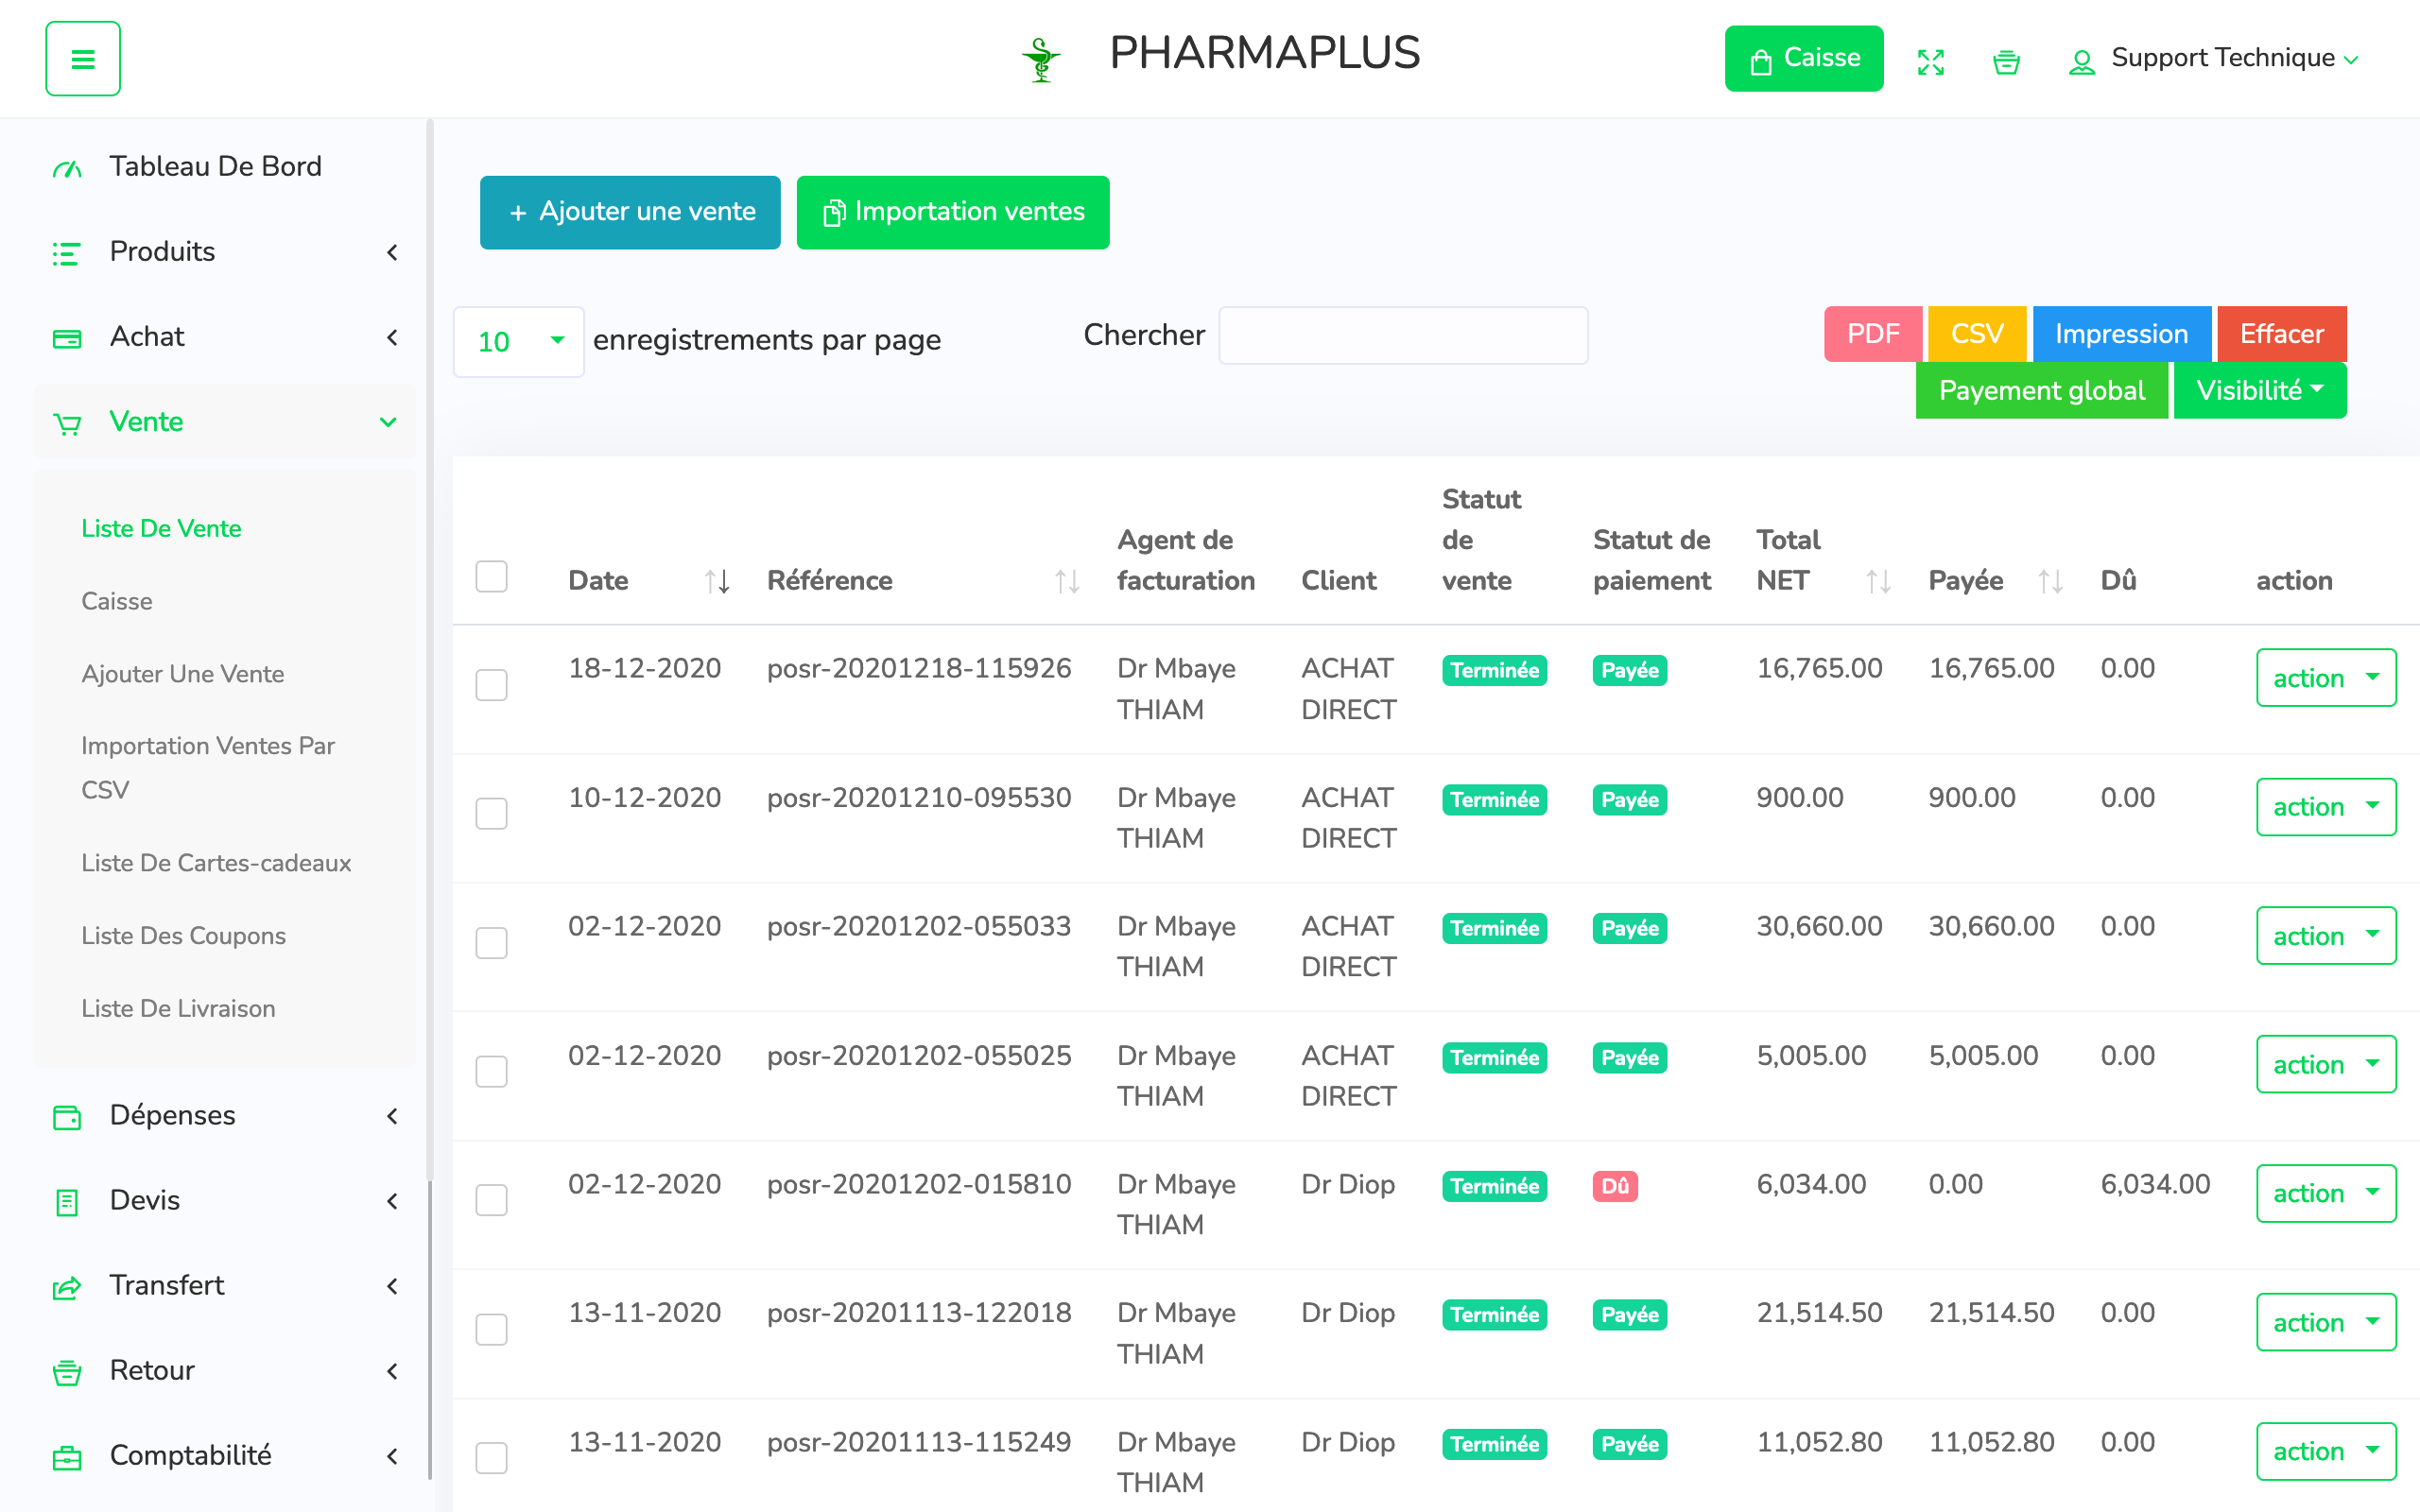Collapse the Vente menu chevron

click(x=388, y=422)
